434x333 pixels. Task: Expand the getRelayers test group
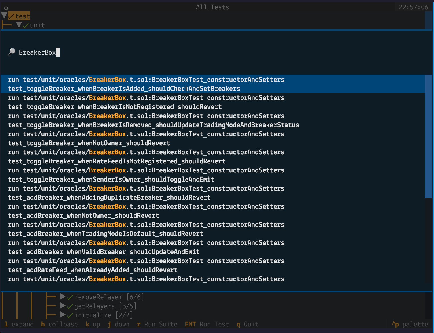(63, 306)
